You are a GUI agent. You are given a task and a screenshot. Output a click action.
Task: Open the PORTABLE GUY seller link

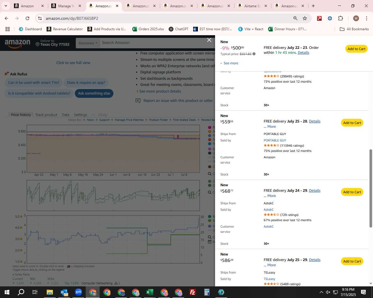tap(275, 140)
